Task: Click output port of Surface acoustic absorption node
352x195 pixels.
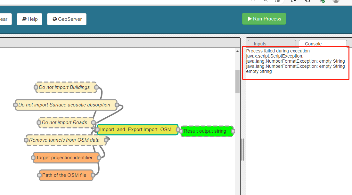Action: pyautogui.click(x=117, y=105)
